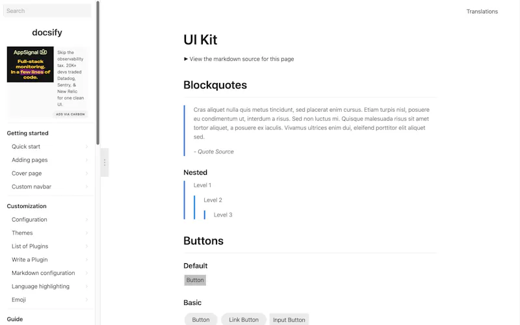Viewport: 520px width, 325px height.
Task: Jump to the Buttons heading anchor
Action: [x=203, y=240]
